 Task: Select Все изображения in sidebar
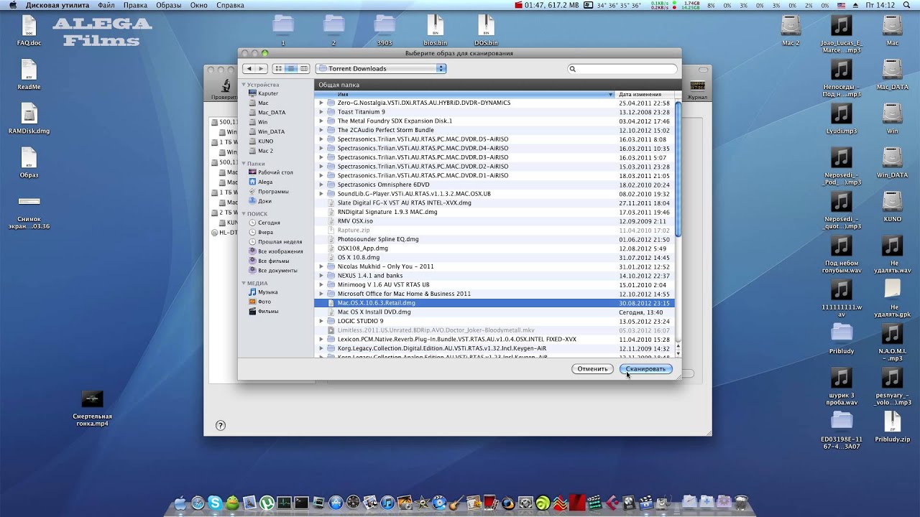coord(280,251)
